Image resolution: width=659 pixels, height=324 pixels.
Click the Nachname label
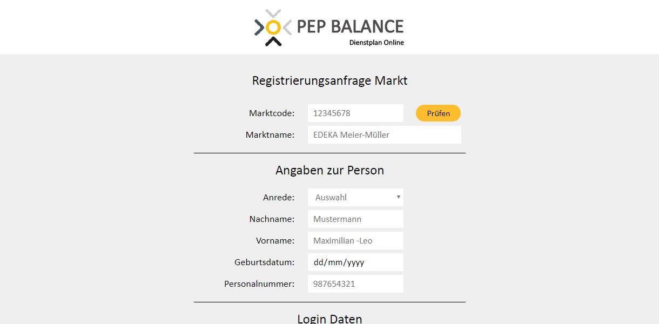point(272,219)
